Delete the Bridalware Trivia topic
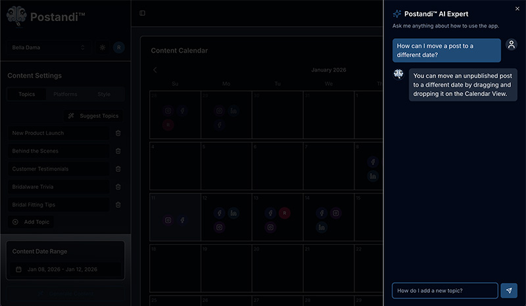 coord(118,187)
